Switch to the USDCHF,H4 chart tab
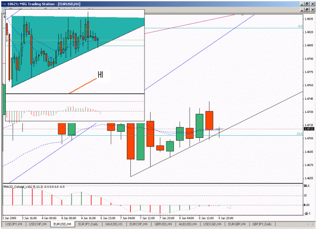The width and height of the screenshot is (317, 229). [38, 224]
